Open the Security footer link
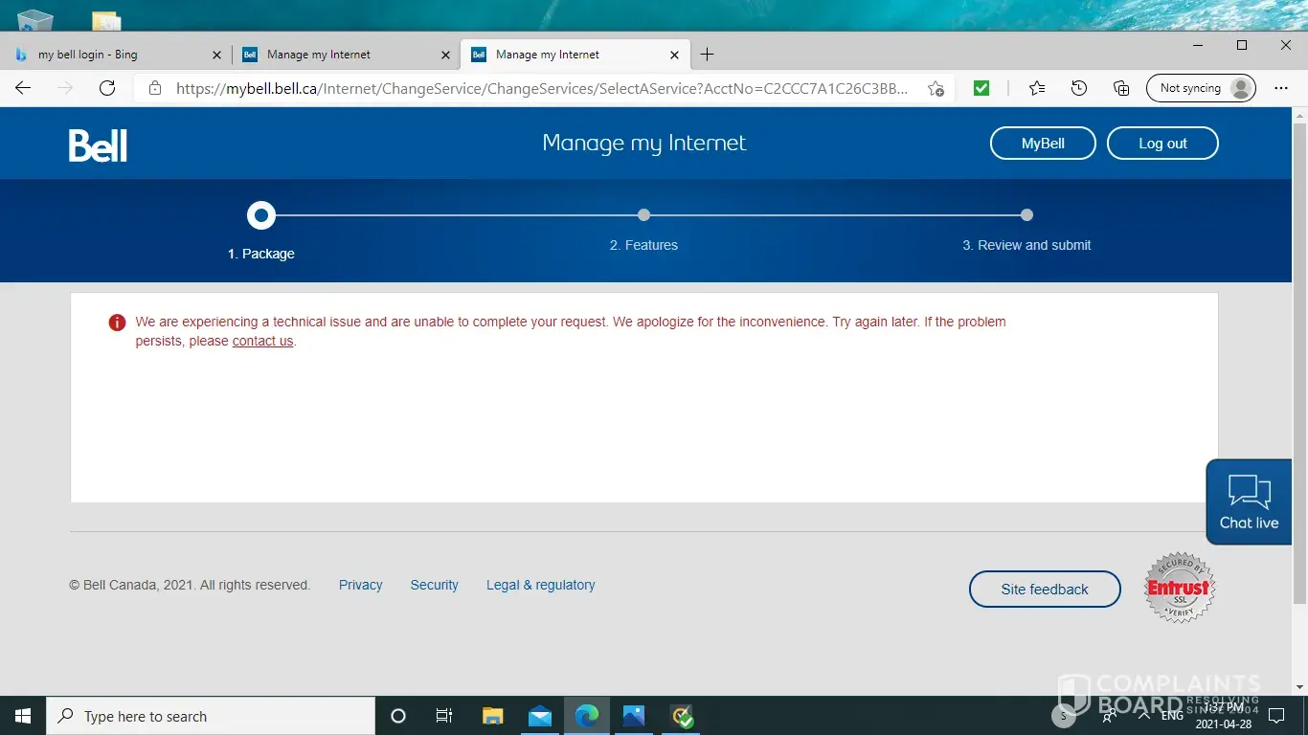Image resolution: width=1308 pixels, height=735 pixels. click(435, 585)
